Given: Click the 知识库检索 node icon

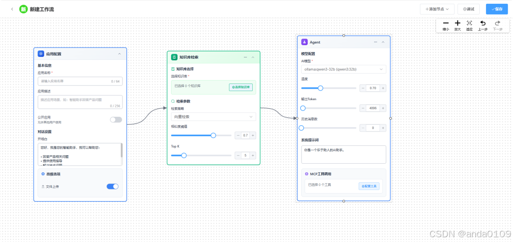Looking at the screenshot, I should tap(174, 57).
